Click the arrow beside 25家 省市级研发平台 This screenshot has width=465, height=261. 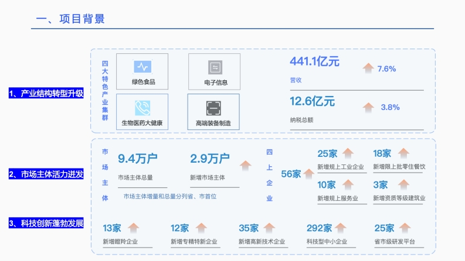[405, 228]
